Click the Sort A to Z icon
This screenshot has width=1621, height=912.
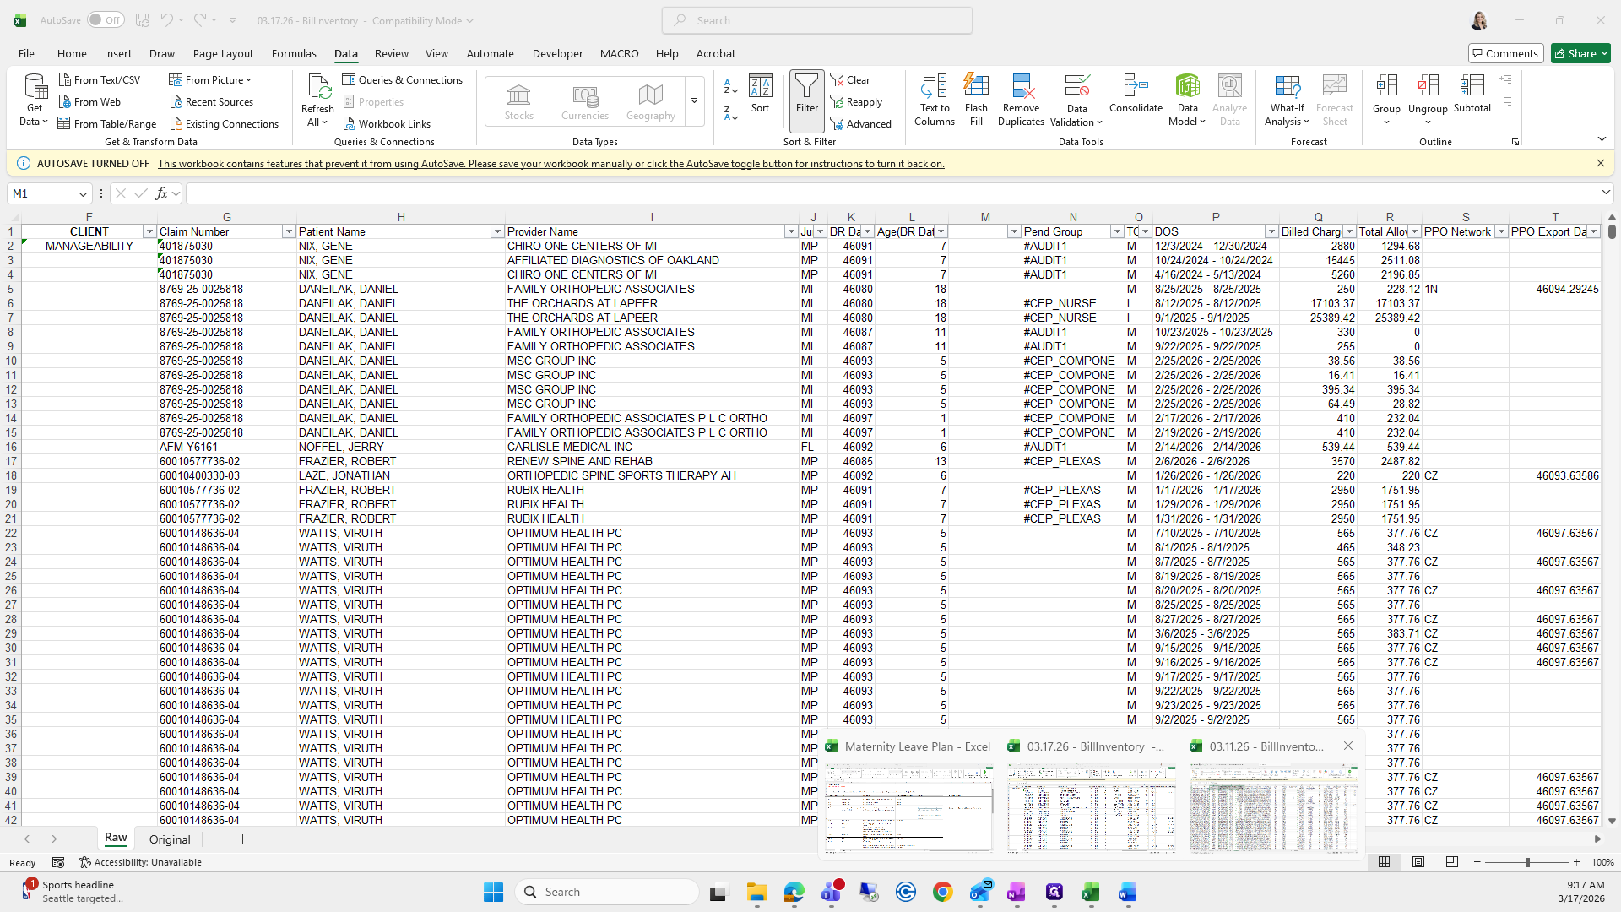731,86
